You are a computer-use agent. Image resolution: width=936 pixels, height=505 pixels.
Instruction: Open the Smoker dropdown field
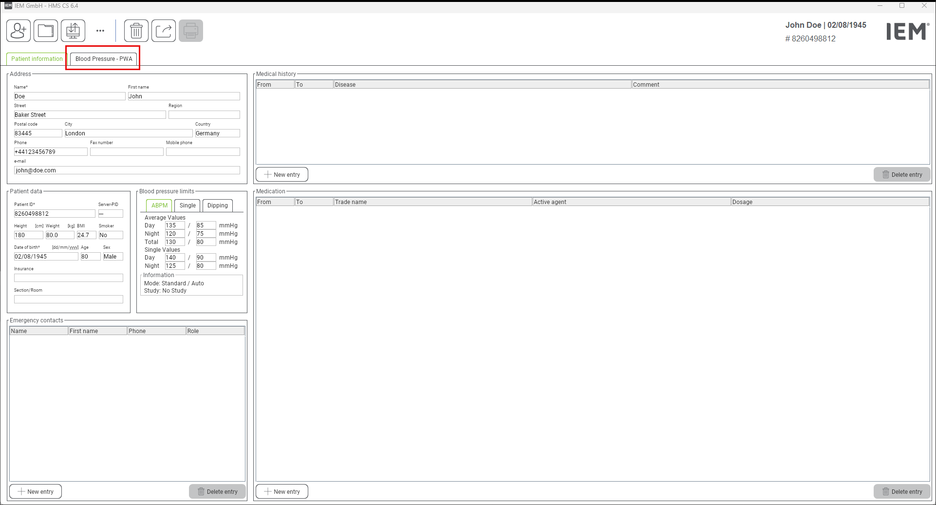111,235
